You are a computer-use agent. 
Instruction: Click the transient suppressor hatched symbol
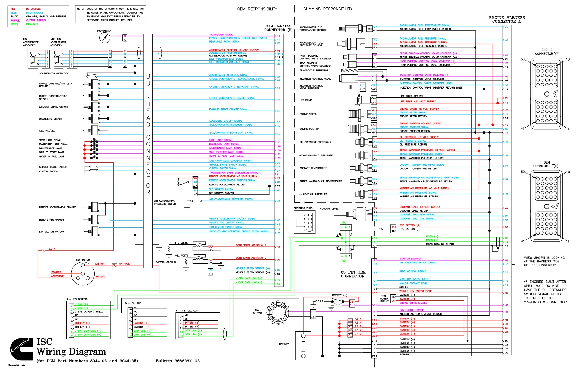[x=350, y=71]
